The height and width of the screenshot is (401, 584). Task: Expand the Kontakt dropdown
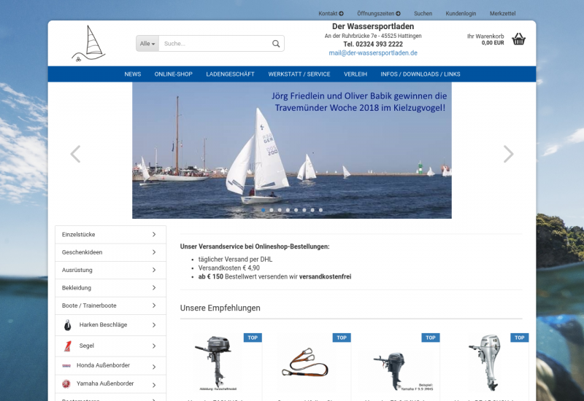[331, 13]
